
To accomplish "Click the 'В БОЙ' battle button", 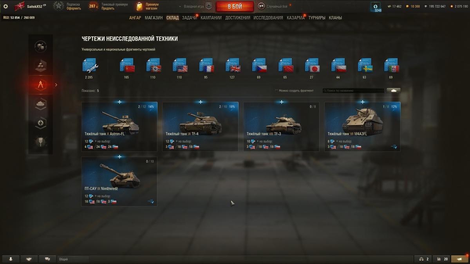I will click(x=235, y=7).
